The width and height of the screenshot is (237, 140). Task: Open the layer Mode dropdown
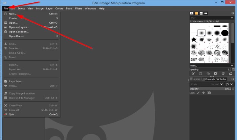pyautogui.click(x=207, y=84)
